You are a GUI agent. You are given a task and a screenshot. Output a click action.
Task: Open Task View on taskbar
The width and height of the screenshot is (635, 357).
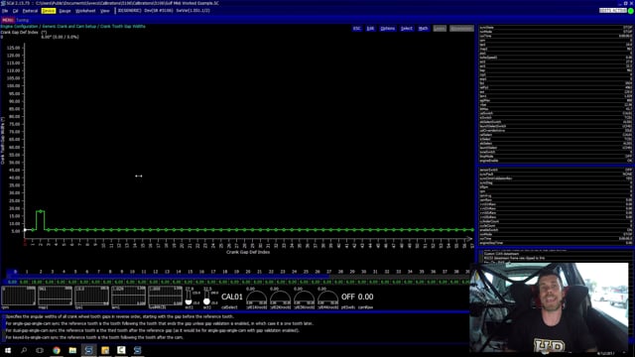[x=40, y=350]
